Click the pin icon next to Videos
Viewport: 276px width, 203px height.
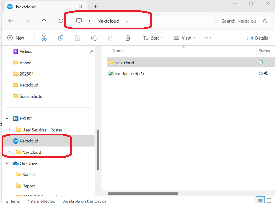point(92,51)
